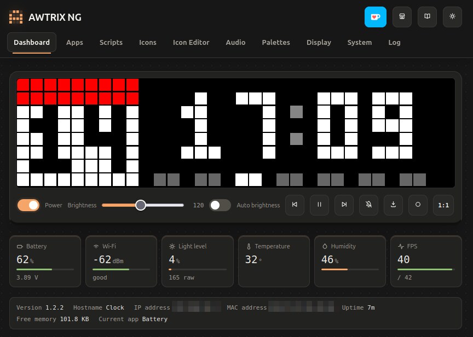473x337 pixels.
Task: Select the Battery 62% card
Action: [45, 261]
